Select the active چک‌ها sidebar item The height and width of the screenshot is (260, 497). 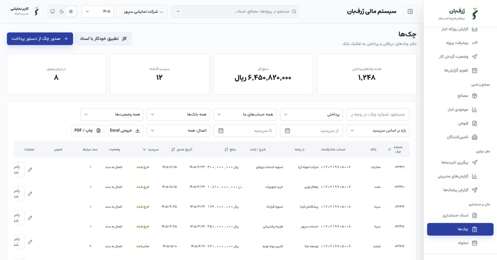tap(460, 229)
